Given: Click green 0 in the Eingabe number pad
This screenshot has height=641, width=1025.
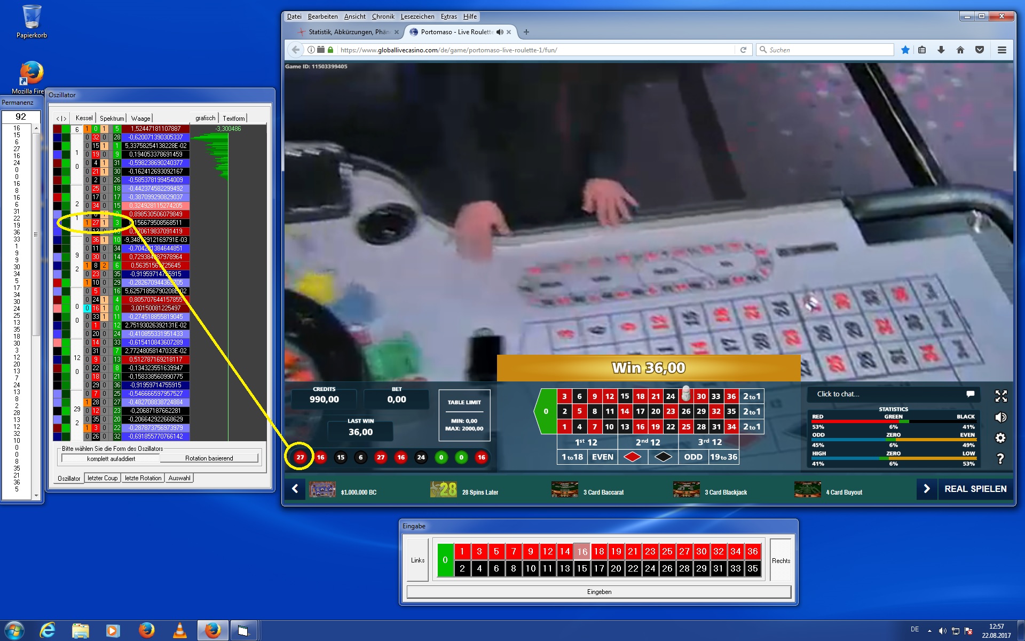Looking at the screenshot, I should (445, 560).
